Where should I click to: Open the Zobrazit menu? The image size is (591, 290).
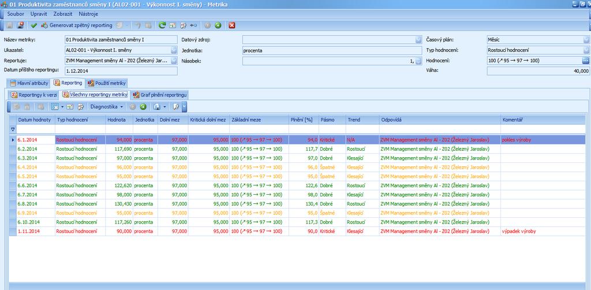(x=63, y=14)
